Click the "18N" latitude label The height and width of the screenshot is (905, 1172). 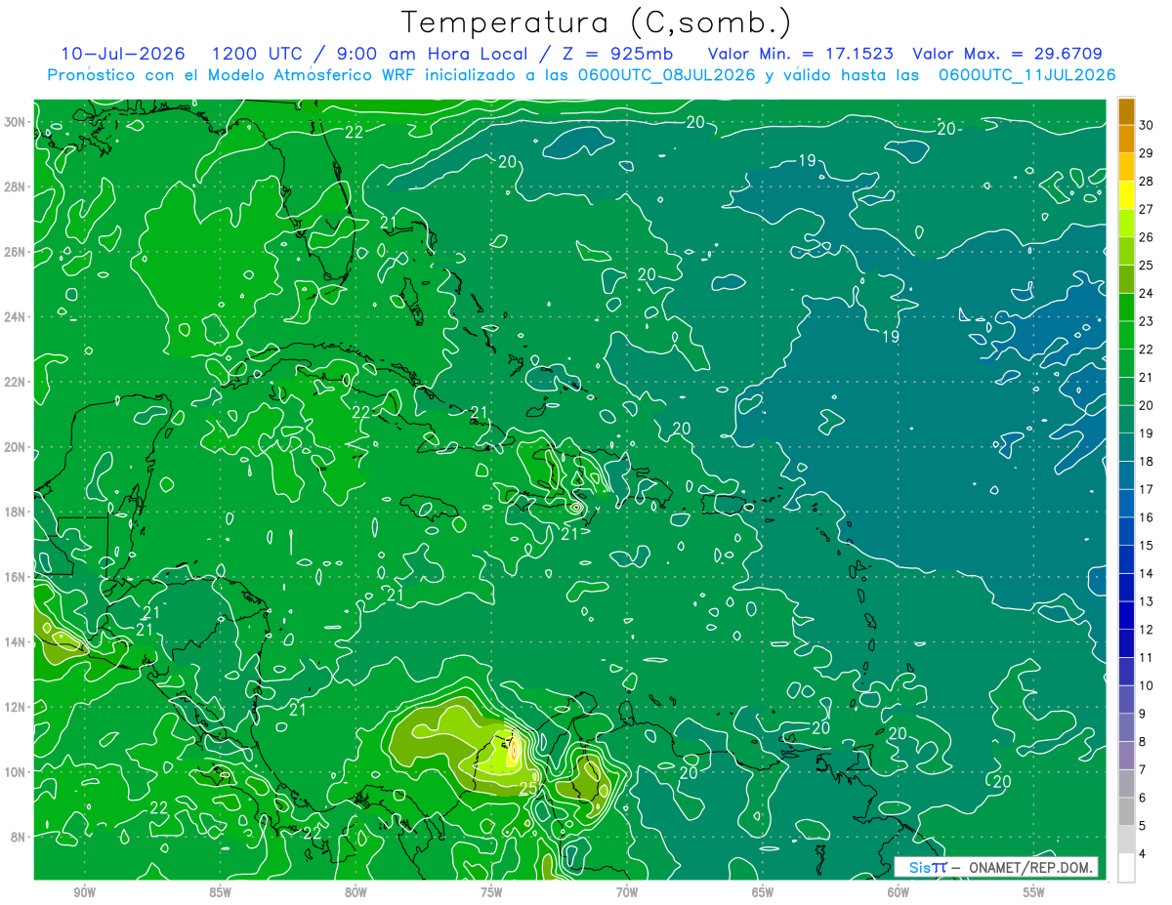tap(15, 512)
